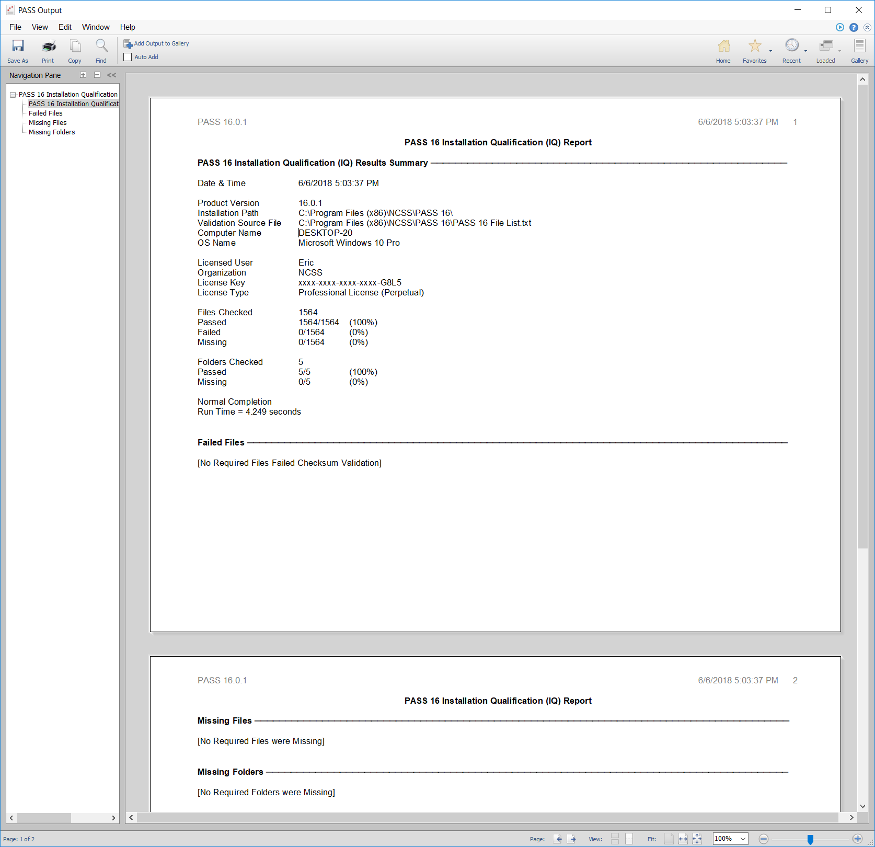Image resolution: width=875 pixels, height=847 pixels.
Task: Collapse the PASS 16 Installation Qualification tree root
Action: 13,95
